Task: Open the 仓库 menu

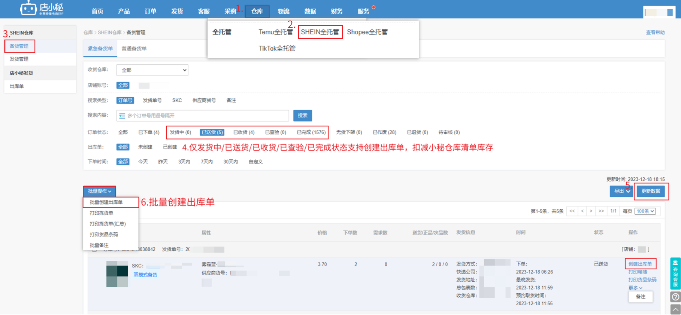Action: (257, 11)
